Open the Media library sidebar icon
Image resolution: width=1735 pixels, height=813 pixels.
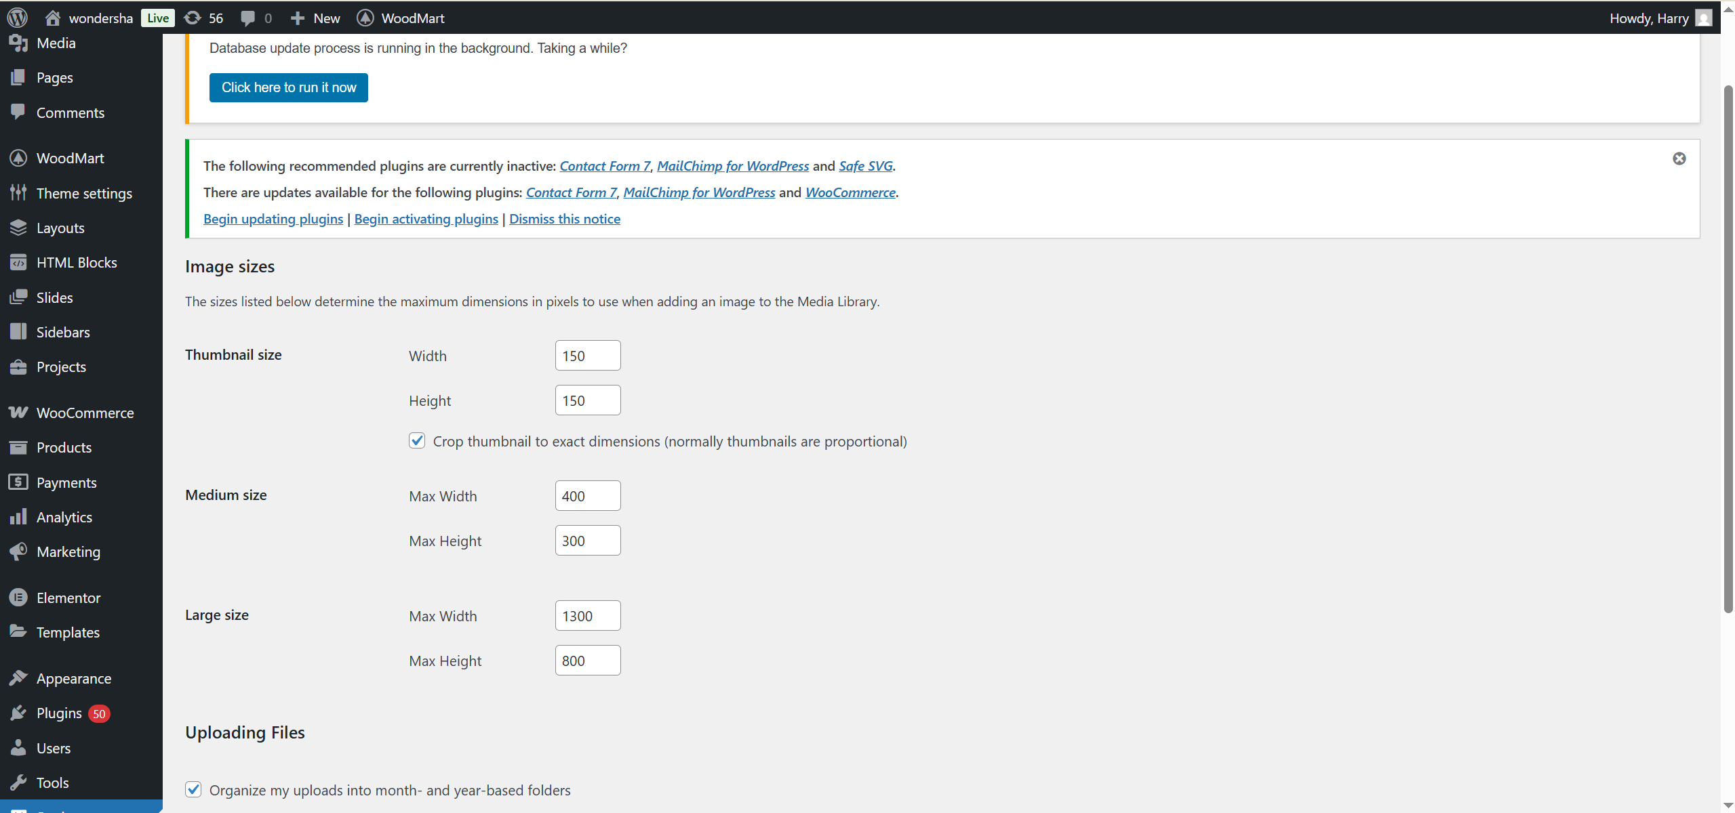pyautogui.click(x=18, y=42)
